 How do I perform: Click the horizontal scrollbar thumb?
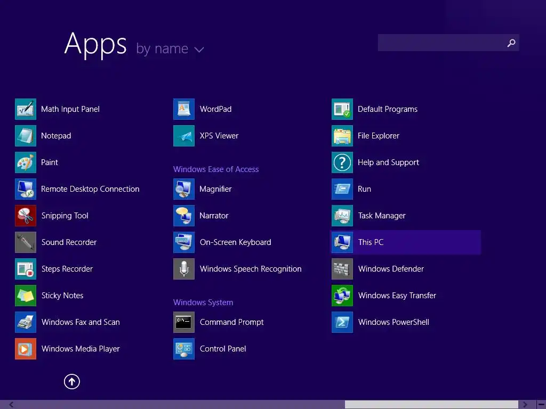click(431, 405)
